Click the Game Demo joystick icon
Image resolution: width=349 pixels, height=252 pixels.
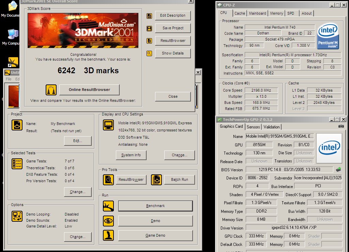[x=108, y=235]
